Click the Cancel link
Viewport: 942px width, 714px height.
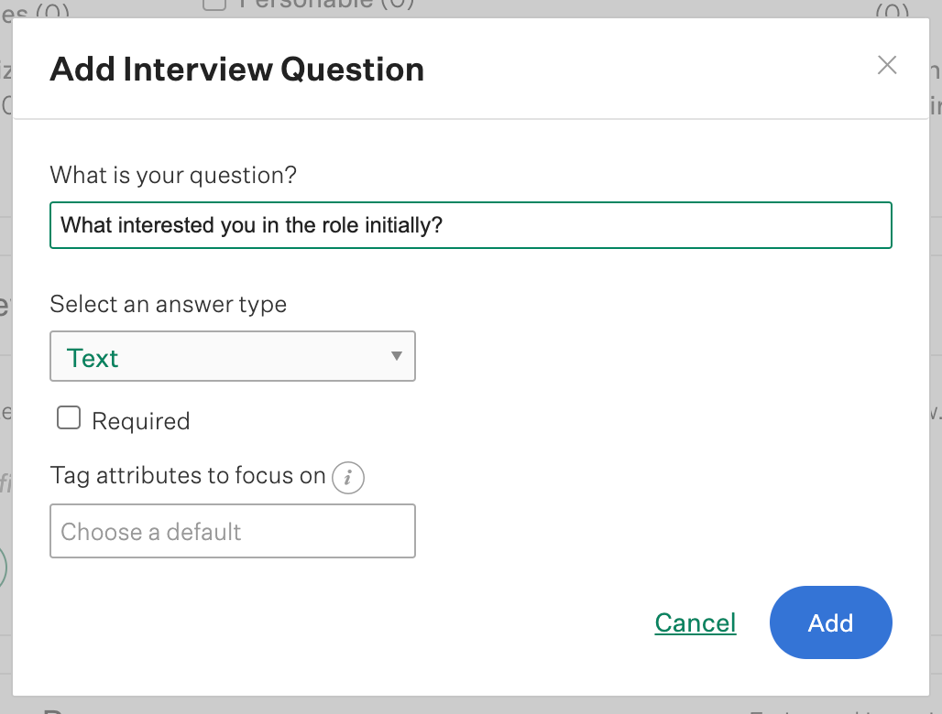point(696,623)
